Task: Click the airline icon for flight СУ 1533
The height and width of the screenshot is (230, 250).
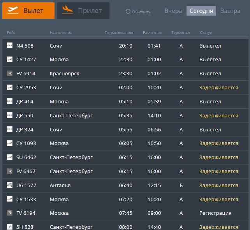Action: coord(10,199)
